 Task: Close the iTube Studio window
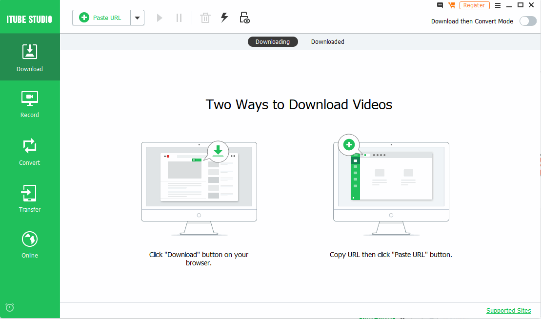pyautogui.click(x=531, y=5)
